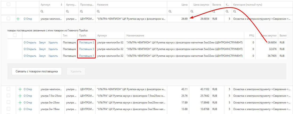The image size is (293, 114).
Task: Click the search icon in Валюта filter
Action: pyautogui.click(x=213, y=11)
